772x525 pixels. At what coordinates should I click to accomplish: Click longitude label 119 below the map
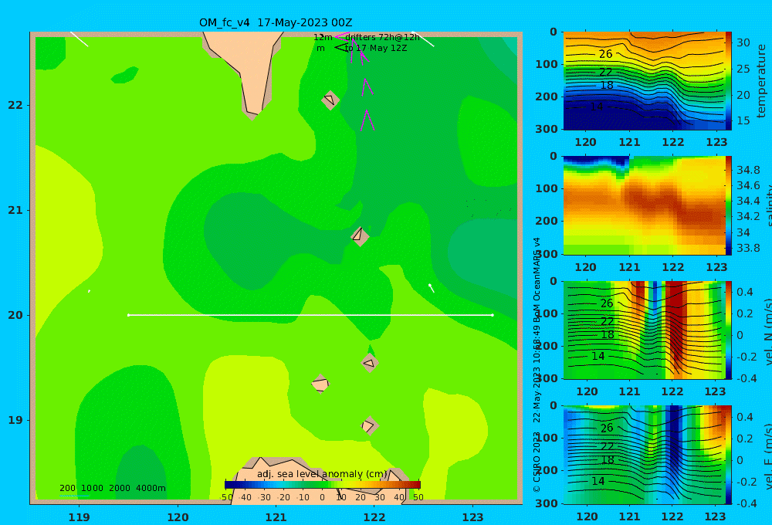(x=79, y=517)
